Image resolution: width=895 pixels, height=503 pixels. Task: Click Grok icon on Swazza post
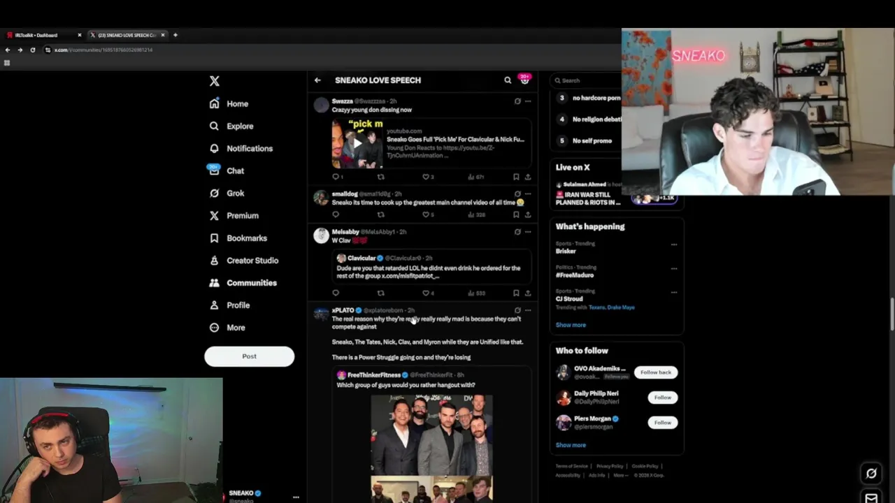pos(517,101)
